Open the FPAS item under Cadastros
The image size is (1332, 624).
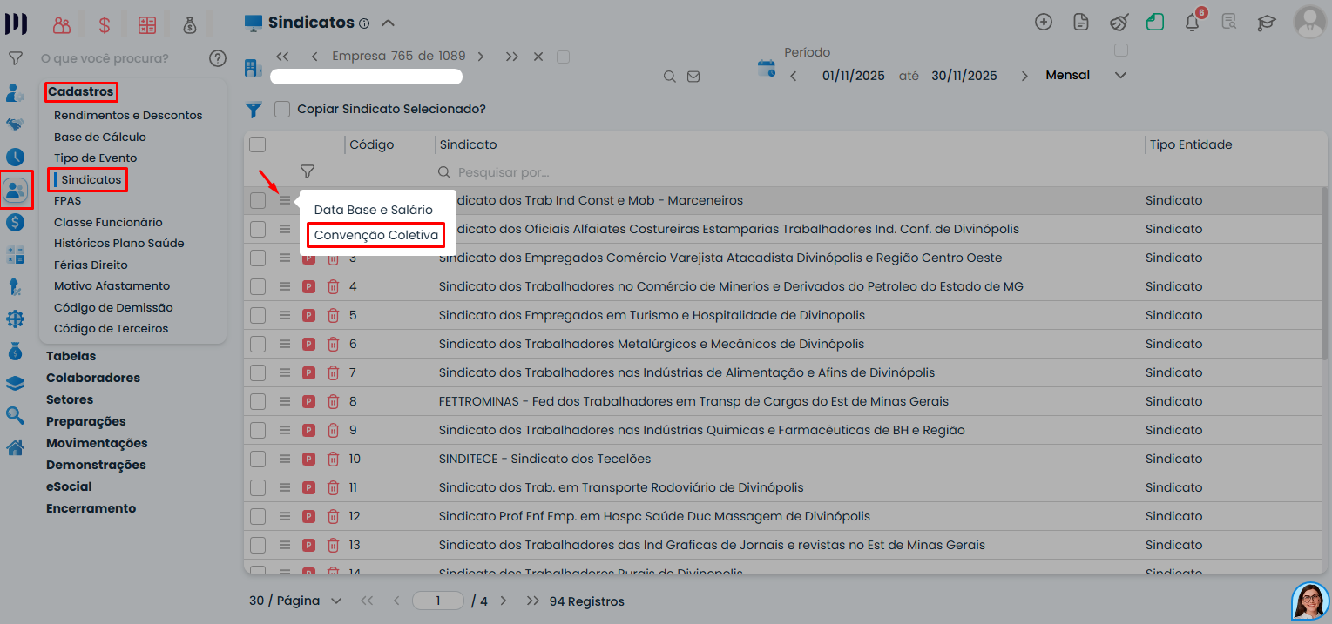click(x=67, y=201)
